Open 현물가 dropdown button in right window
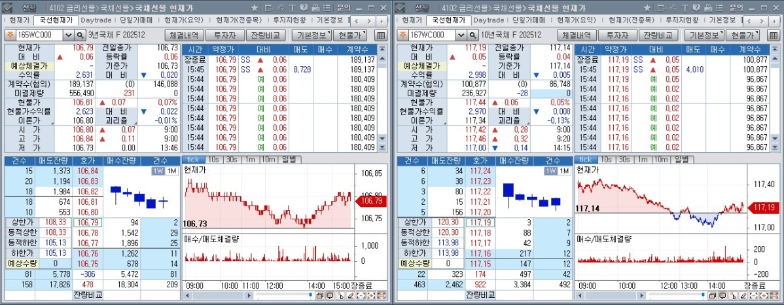784x305 pixels. click(743, 35)
